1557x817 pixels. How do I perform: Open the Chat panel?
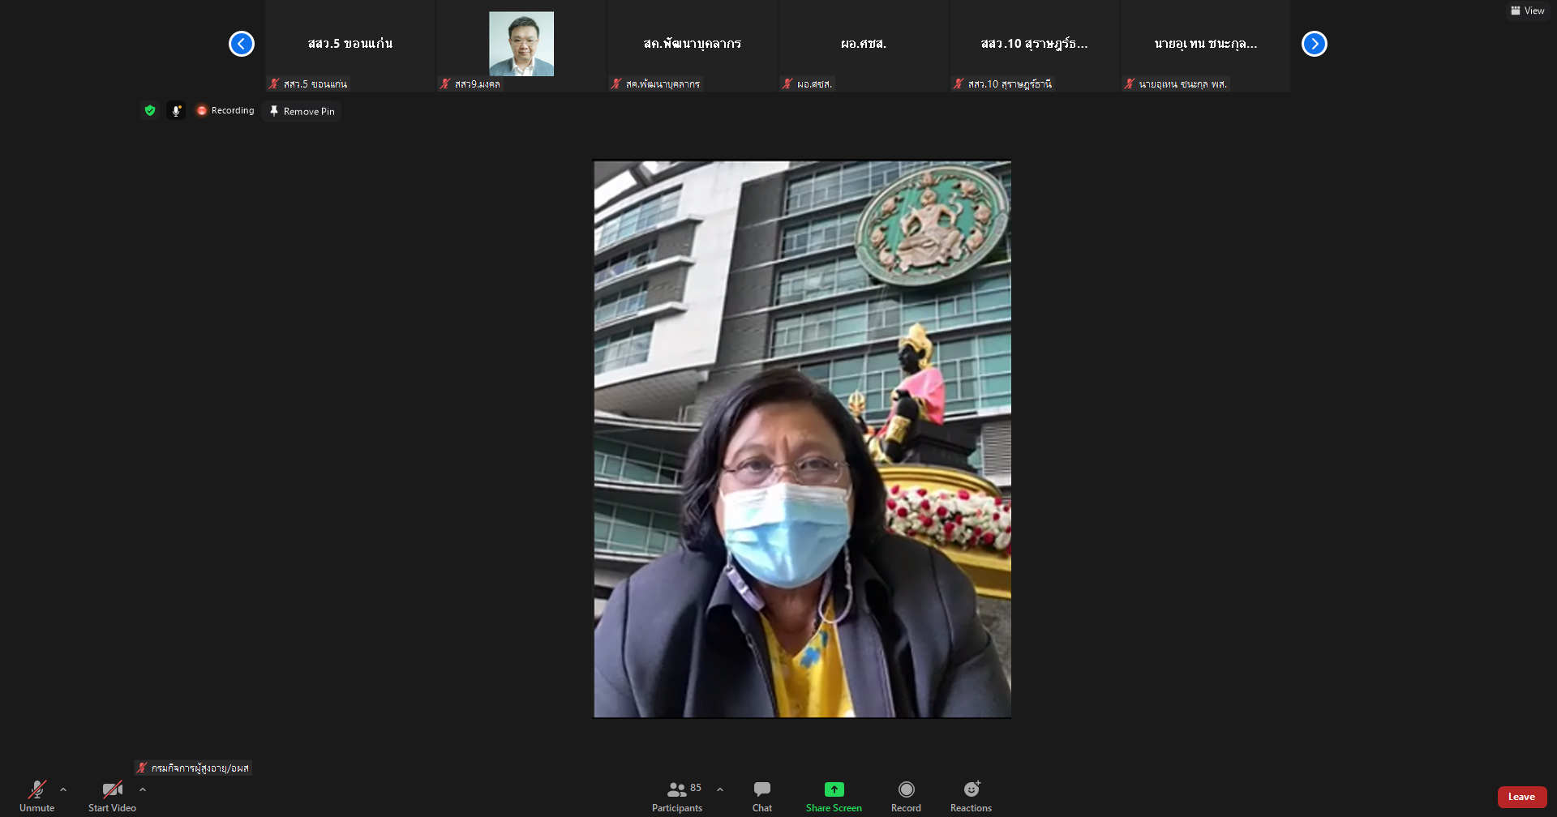pos(762,795)
